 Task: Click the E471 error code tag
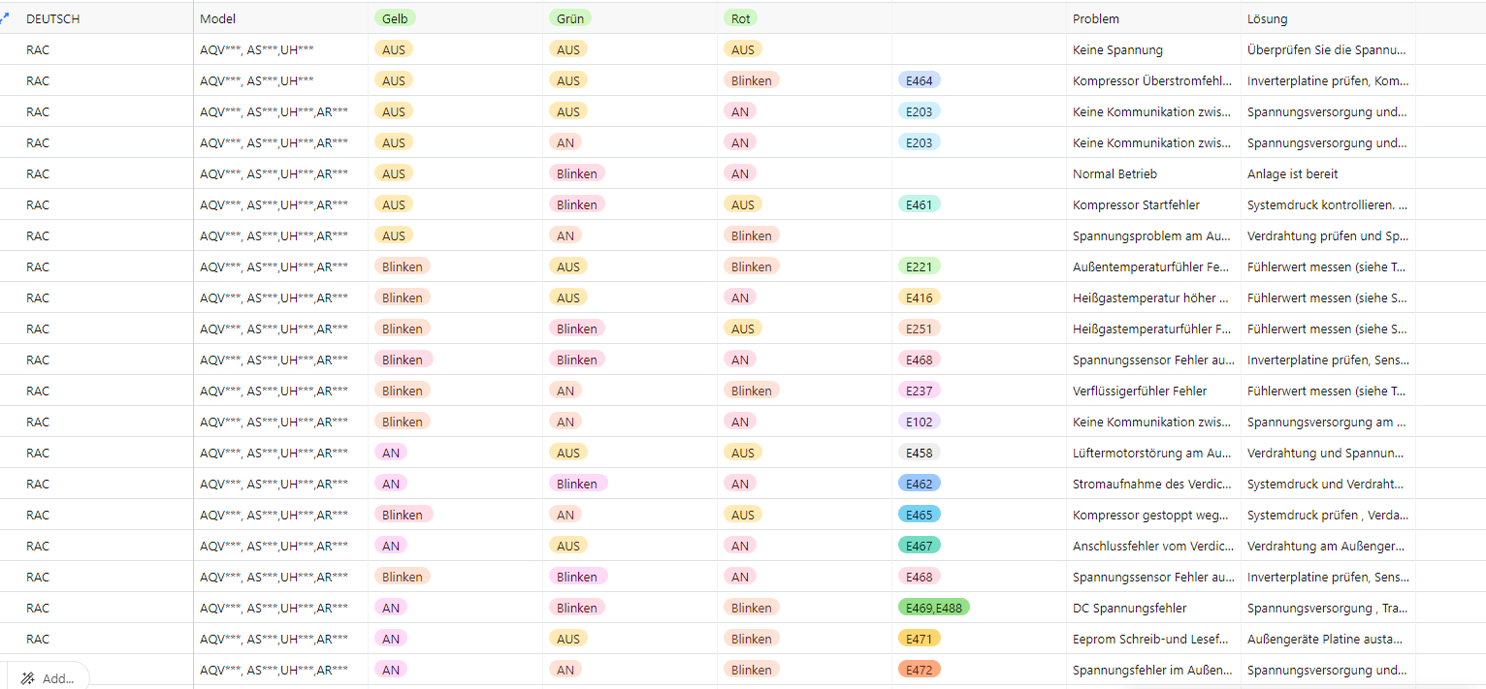pyautogui.click(x=920, y=639)
